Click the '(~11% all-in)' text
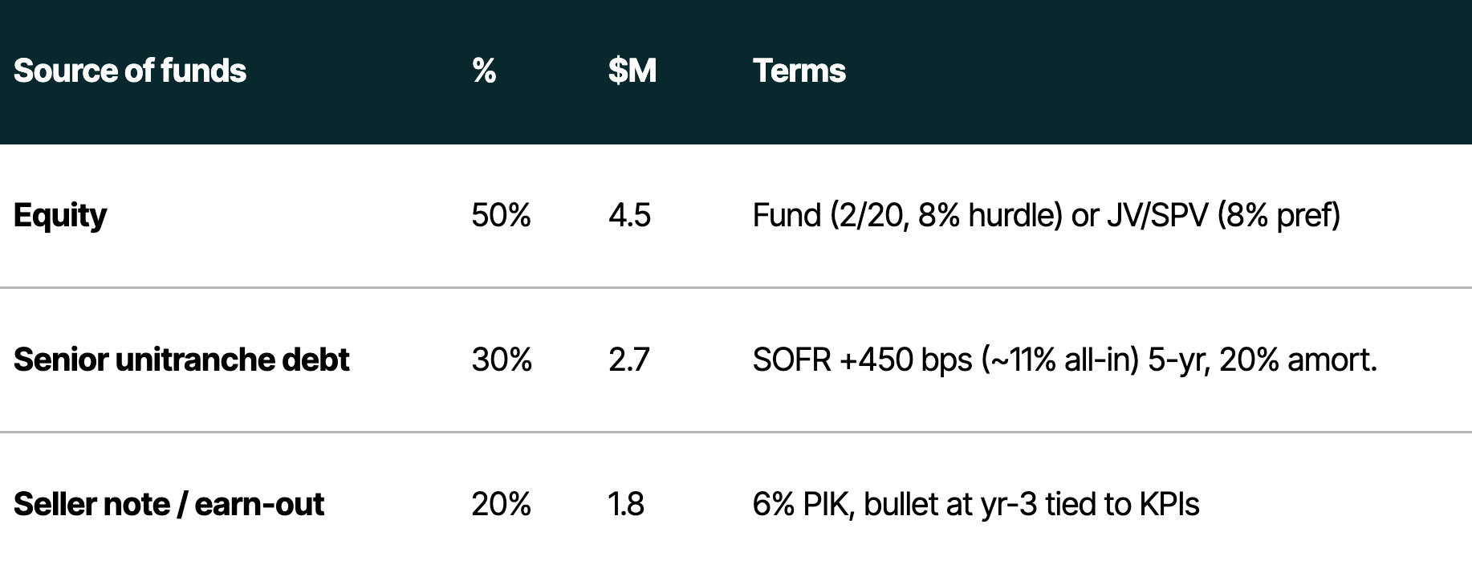Screen dimensions: 1472x573 click(x=1060, y=360)
